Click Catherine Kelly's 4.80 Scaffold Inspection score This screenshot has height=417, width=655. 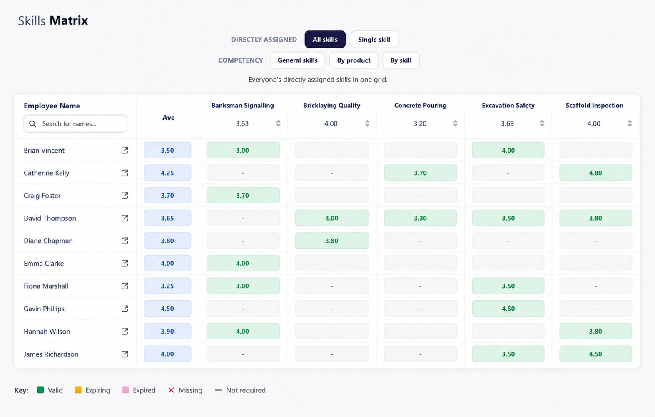point(595,173)
